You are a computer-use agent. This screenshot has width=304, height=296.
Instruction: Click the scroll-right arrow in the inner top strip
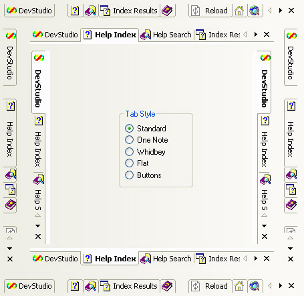[256, 35]
